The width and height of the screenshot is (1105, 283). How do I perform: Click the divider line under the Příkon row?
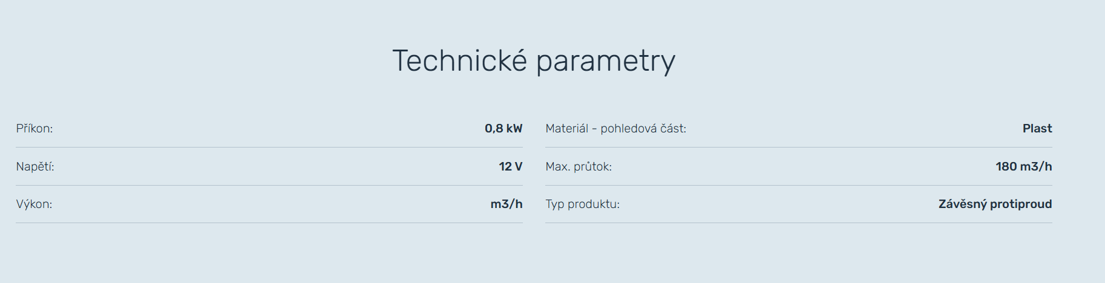(269, 148)
